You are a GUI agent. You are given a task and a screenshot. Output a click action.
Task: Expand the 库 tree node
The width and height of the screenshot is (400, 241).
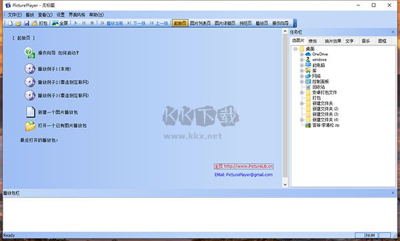pyautogui.click(x=301, y=71)
